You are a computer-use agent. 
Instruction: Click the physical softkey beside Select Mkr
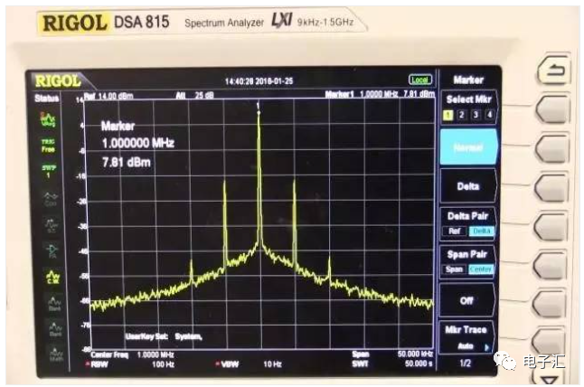[x=553, y=109]
